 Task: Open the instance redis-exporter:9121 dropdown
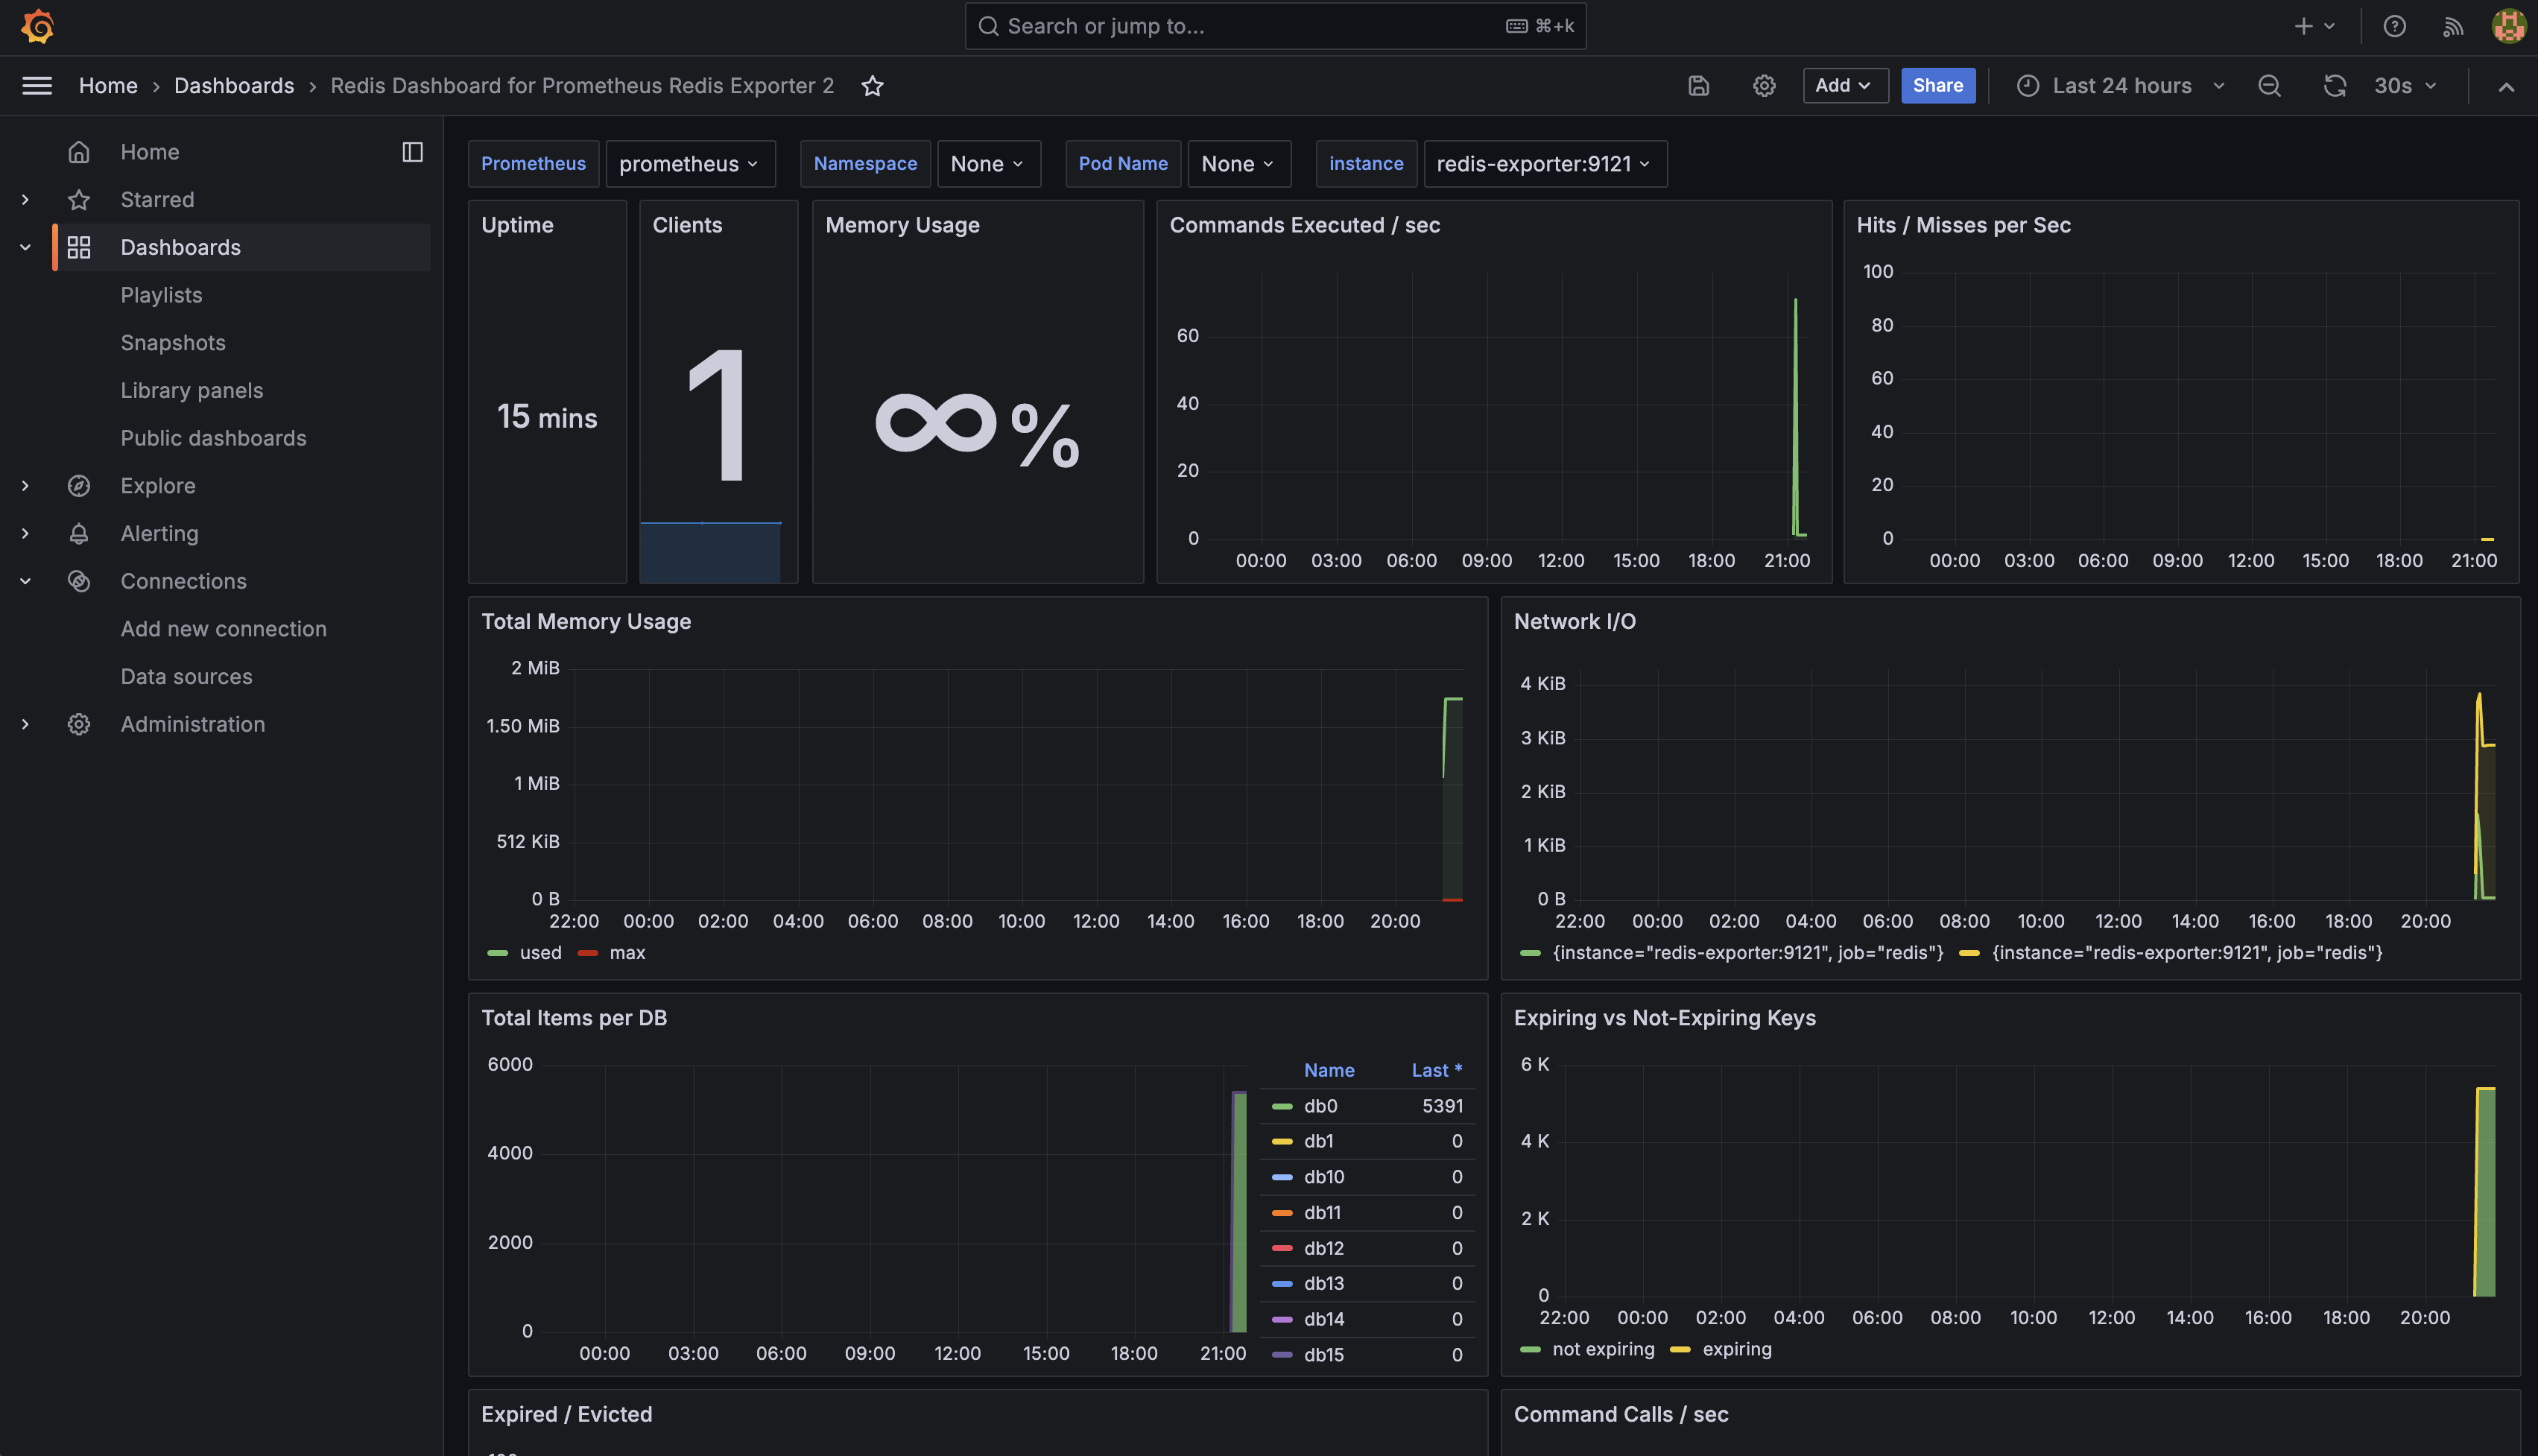1544,164
